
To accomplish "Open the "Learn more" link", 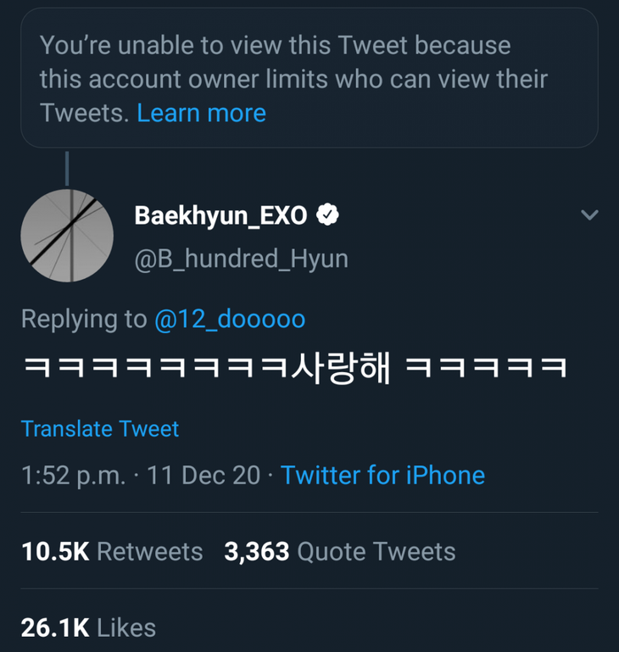I will pyautogui.click(x=201, y=113).
